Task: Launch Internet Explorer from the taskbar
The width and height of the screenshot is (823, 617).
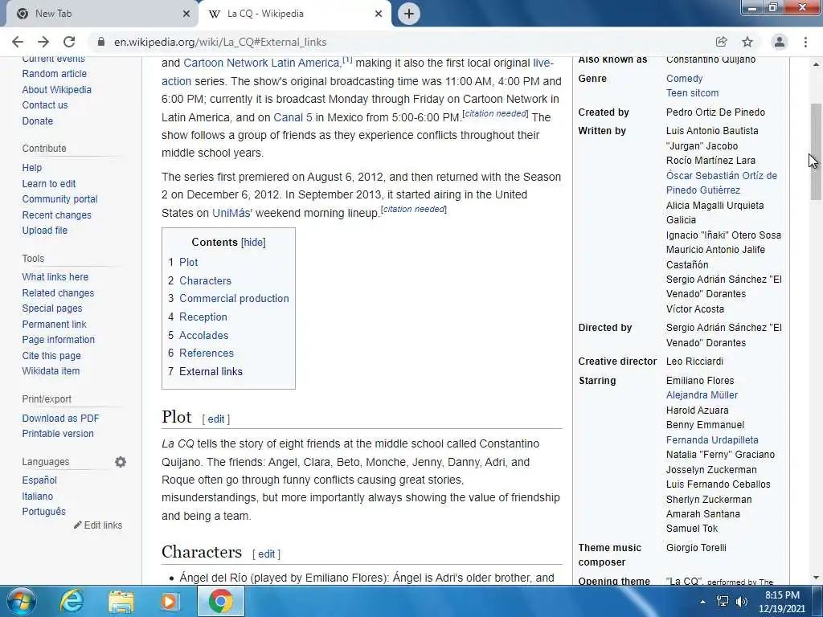Action: (x=72, y=601)
